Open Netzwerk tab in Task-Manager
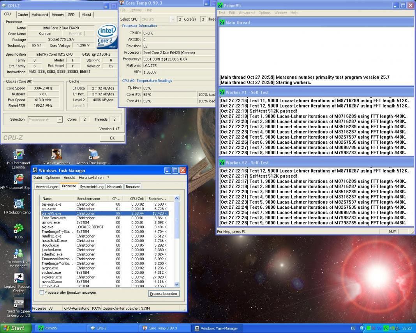Screen dimensions: 416x333 [115, 187]
